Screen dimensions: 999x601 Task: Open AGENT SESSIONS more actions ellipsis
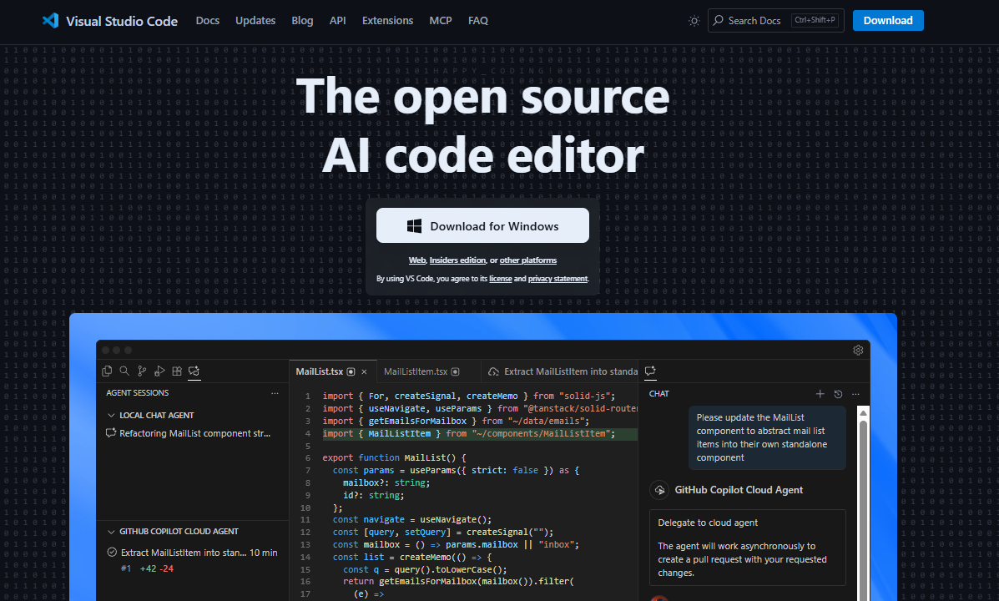pos(275,393)
